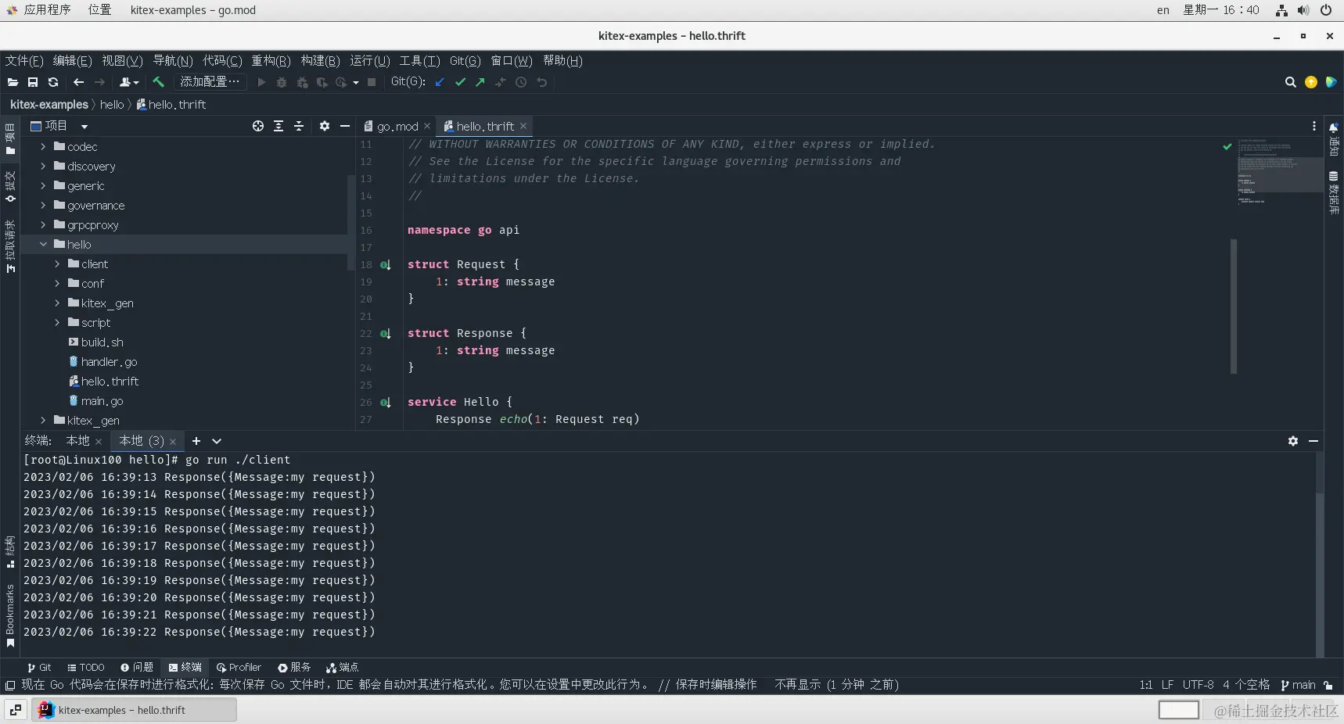This screenshot has width=1344, height=724.
Task: Open the 重构(R) menu
Action: (x=271, y=61)
